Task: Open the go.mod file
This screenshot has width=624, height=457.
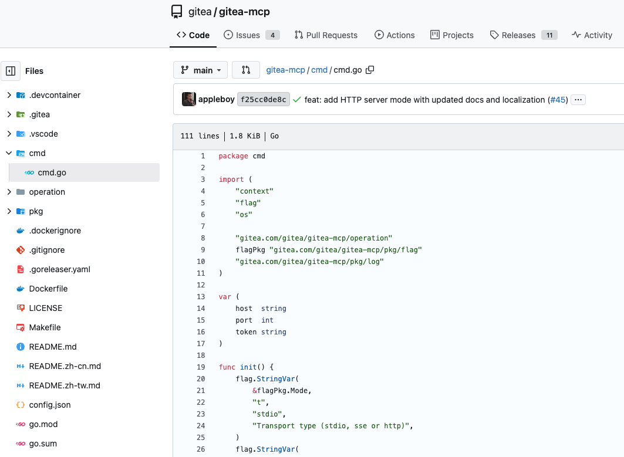Action: [43, 424]
